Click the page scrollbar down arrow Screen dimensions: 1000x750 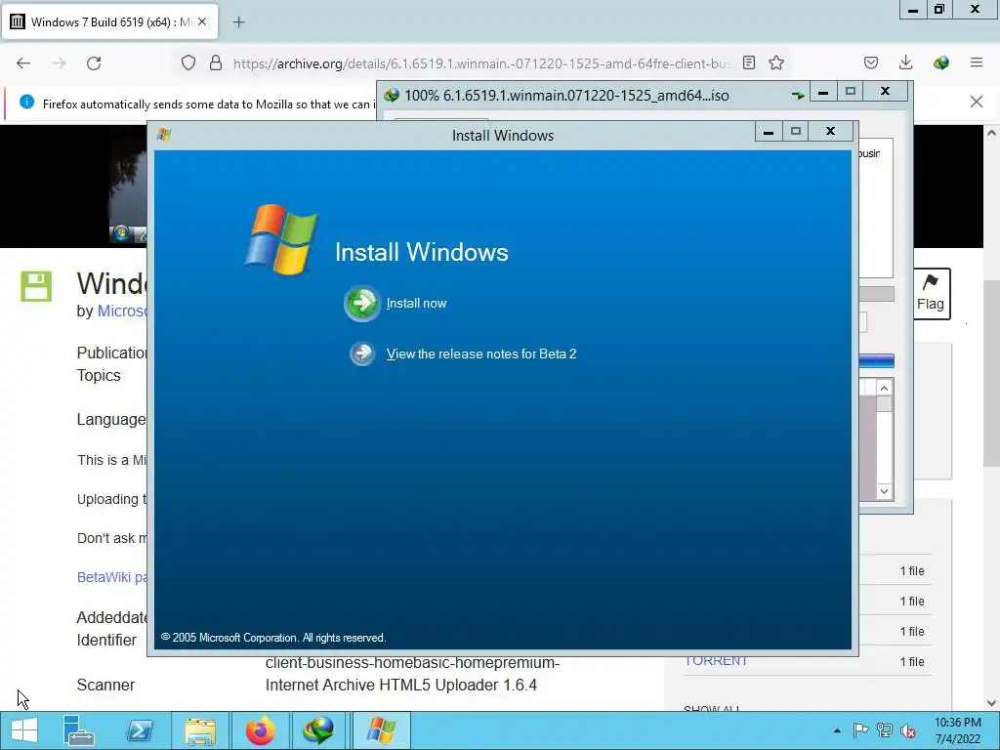point(991,703)
